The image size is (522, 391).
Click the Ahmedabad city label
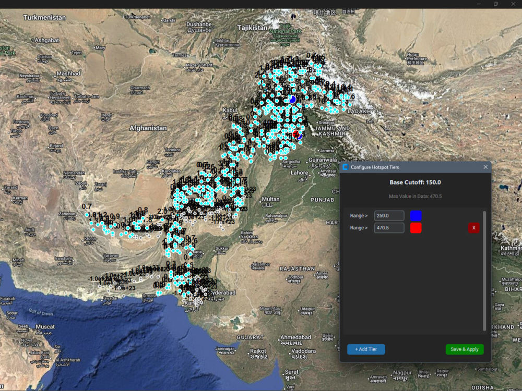[295, 337]
